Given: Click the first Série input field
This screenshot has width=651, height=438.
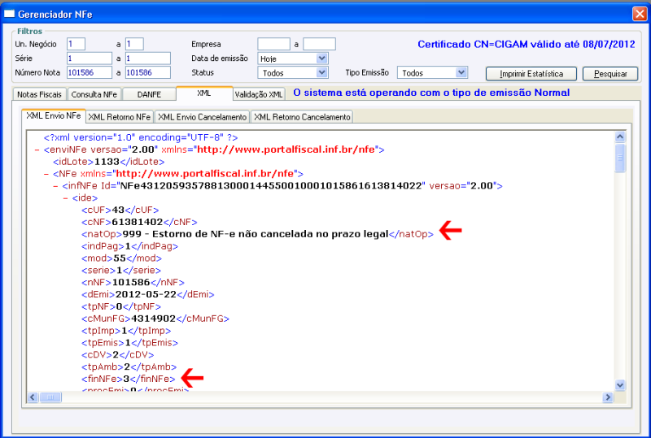Looking at the screenshot, I should point(90,58).
